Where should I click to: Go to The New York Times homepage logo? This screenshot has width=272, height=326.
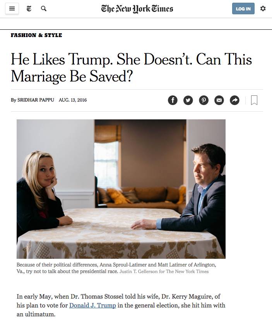click(x=137, y=9)
